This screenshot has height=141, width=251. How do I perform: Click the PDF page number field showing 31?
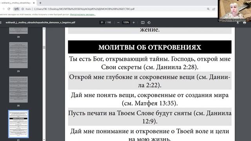pyautogui.click(x=102, y=22)
